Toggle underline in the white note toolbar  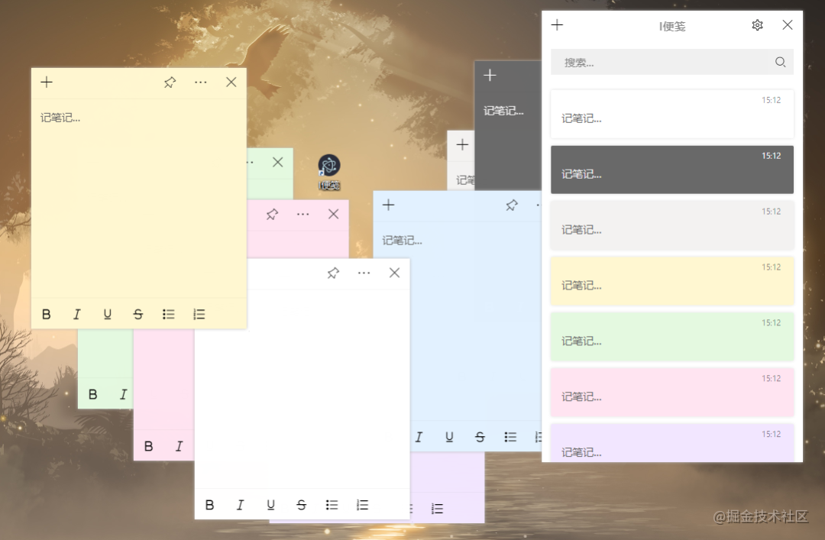point(270,505)
